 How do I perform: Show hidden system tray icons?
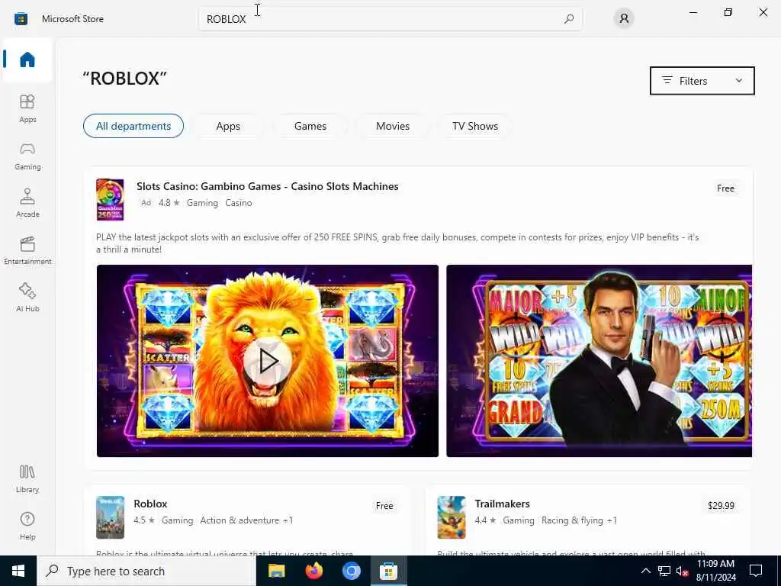645,571
